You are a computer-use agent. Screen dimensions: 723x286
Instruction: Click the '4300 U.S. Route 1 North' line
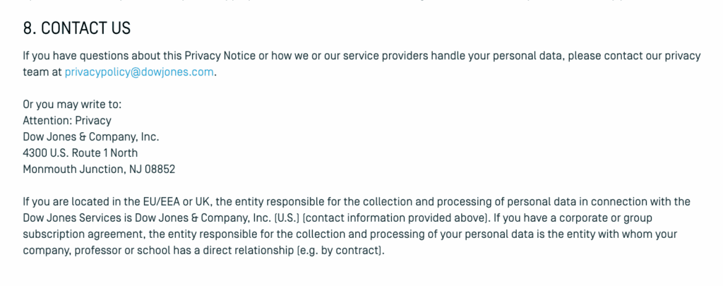coord(80,153)
